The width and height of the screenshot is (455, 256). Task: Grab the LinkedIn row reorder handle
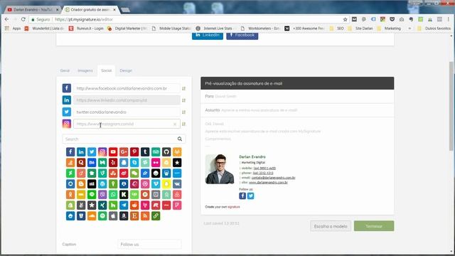[x=183, y=100]
